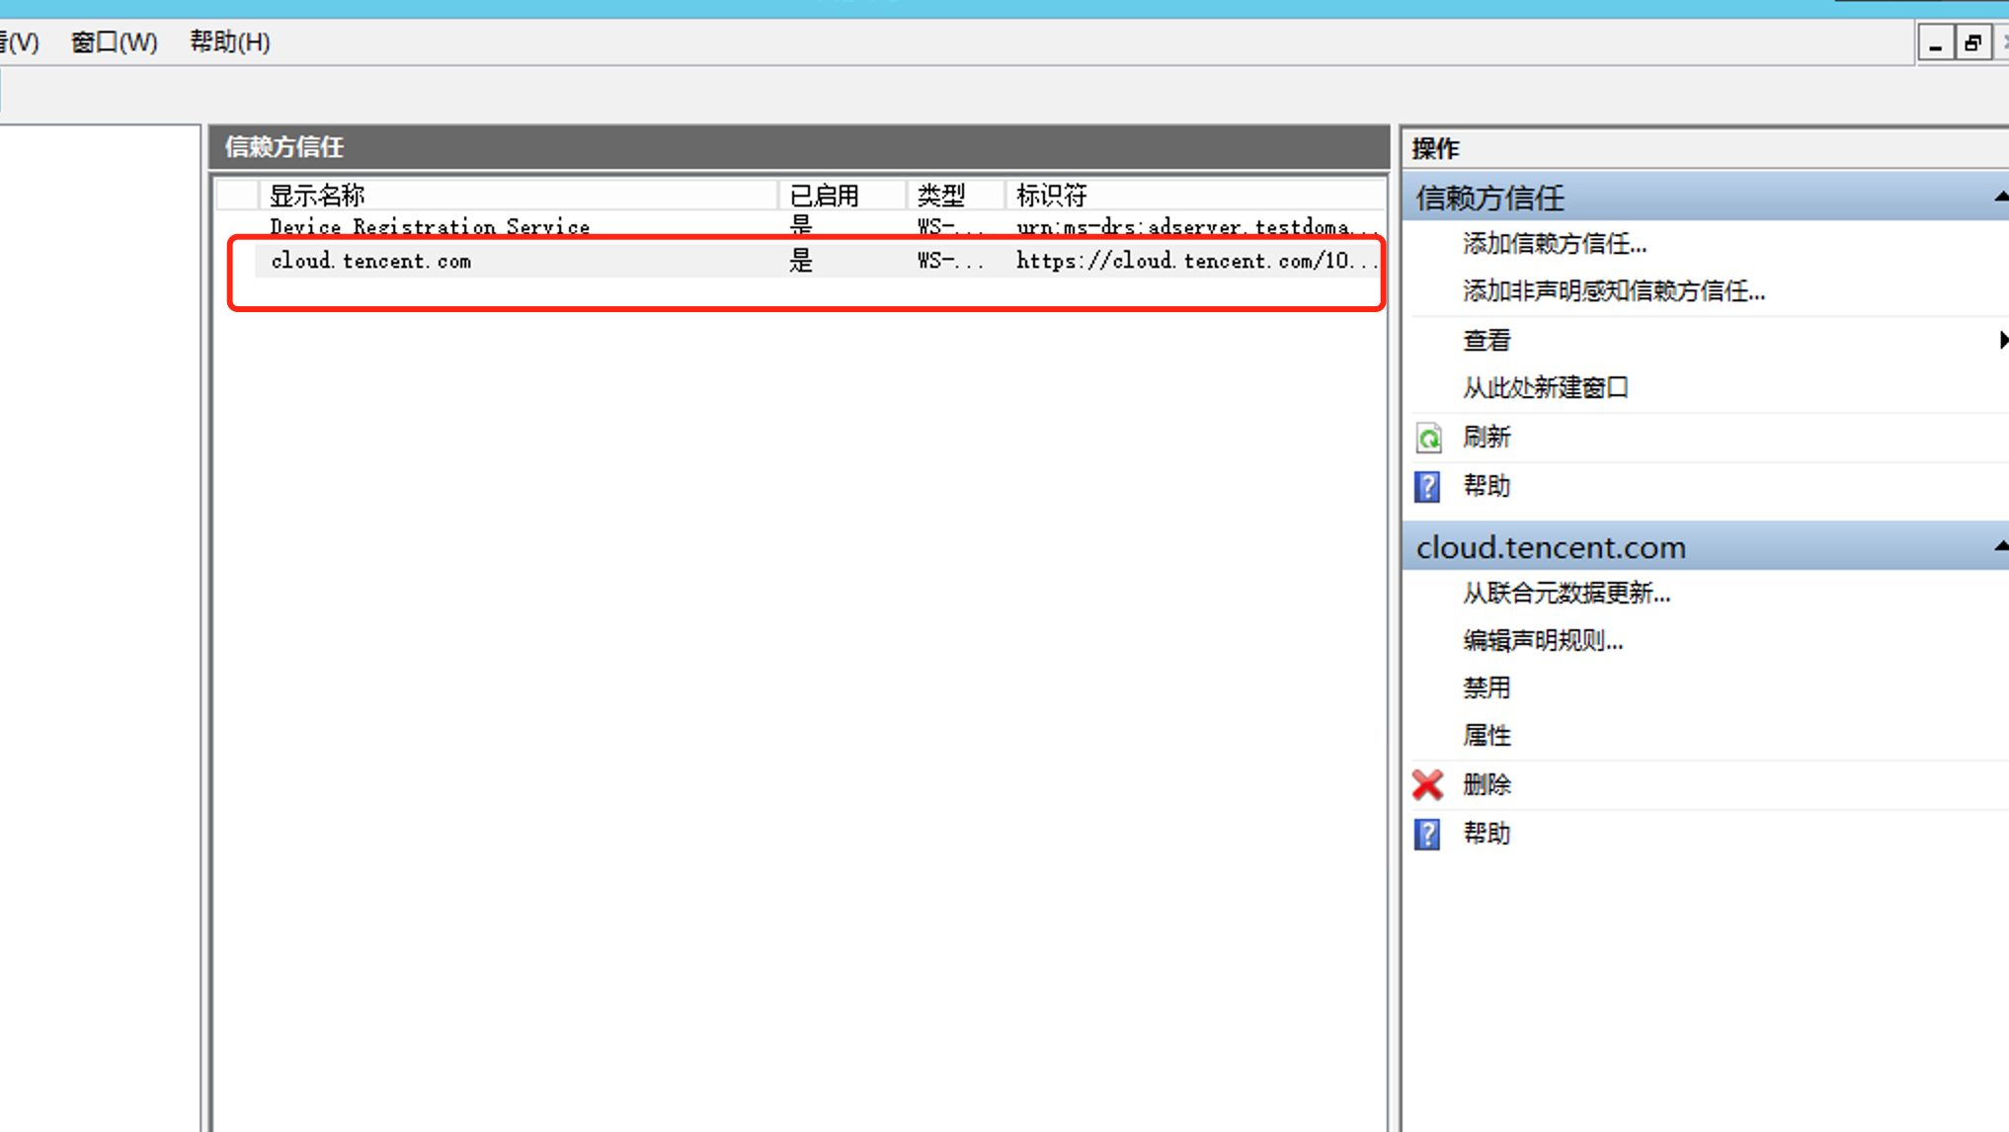Click the blue help icon under 刷新

pos(1427,486)
